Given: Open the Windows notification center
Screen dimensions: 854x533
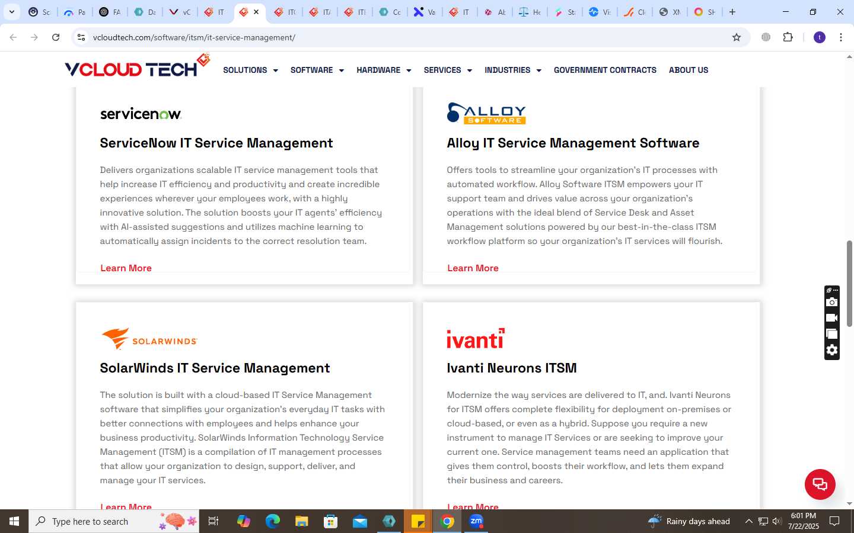Looking at the screenshot, I should 834,521.
